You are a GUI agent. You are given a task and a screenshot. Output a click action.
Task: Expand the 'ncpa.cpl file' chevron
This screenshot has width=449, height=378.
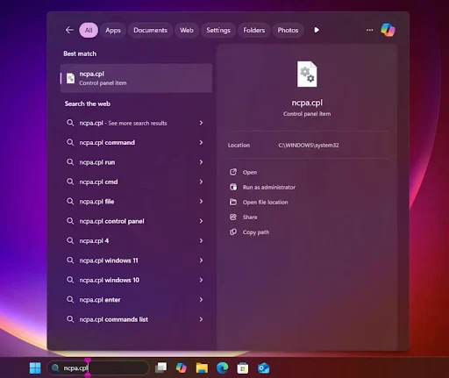point(201,202)
